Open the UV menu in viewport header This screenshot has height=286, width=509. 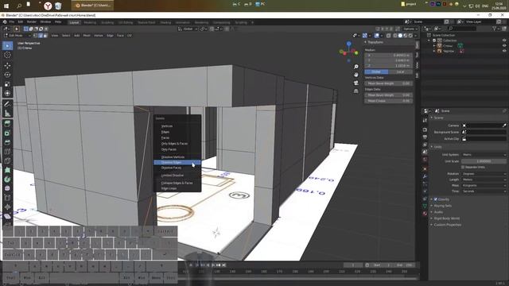click(130, 36)
